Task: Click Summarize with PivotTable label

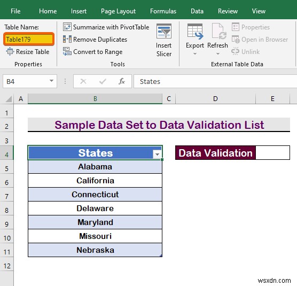Action: click(111, 27)
